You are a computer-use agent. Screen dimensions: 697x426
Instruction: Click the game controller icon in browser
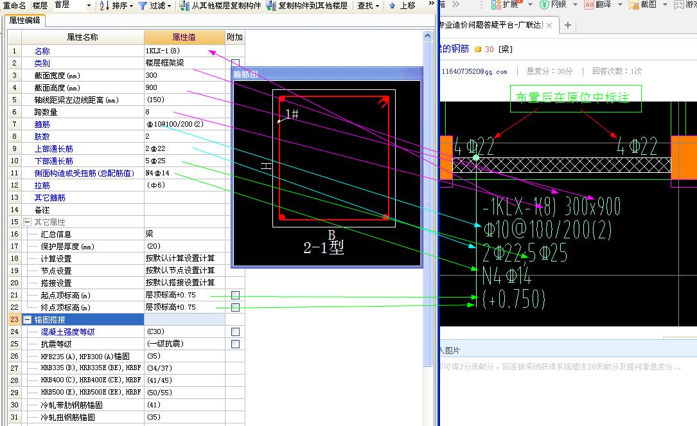point(679,5)
